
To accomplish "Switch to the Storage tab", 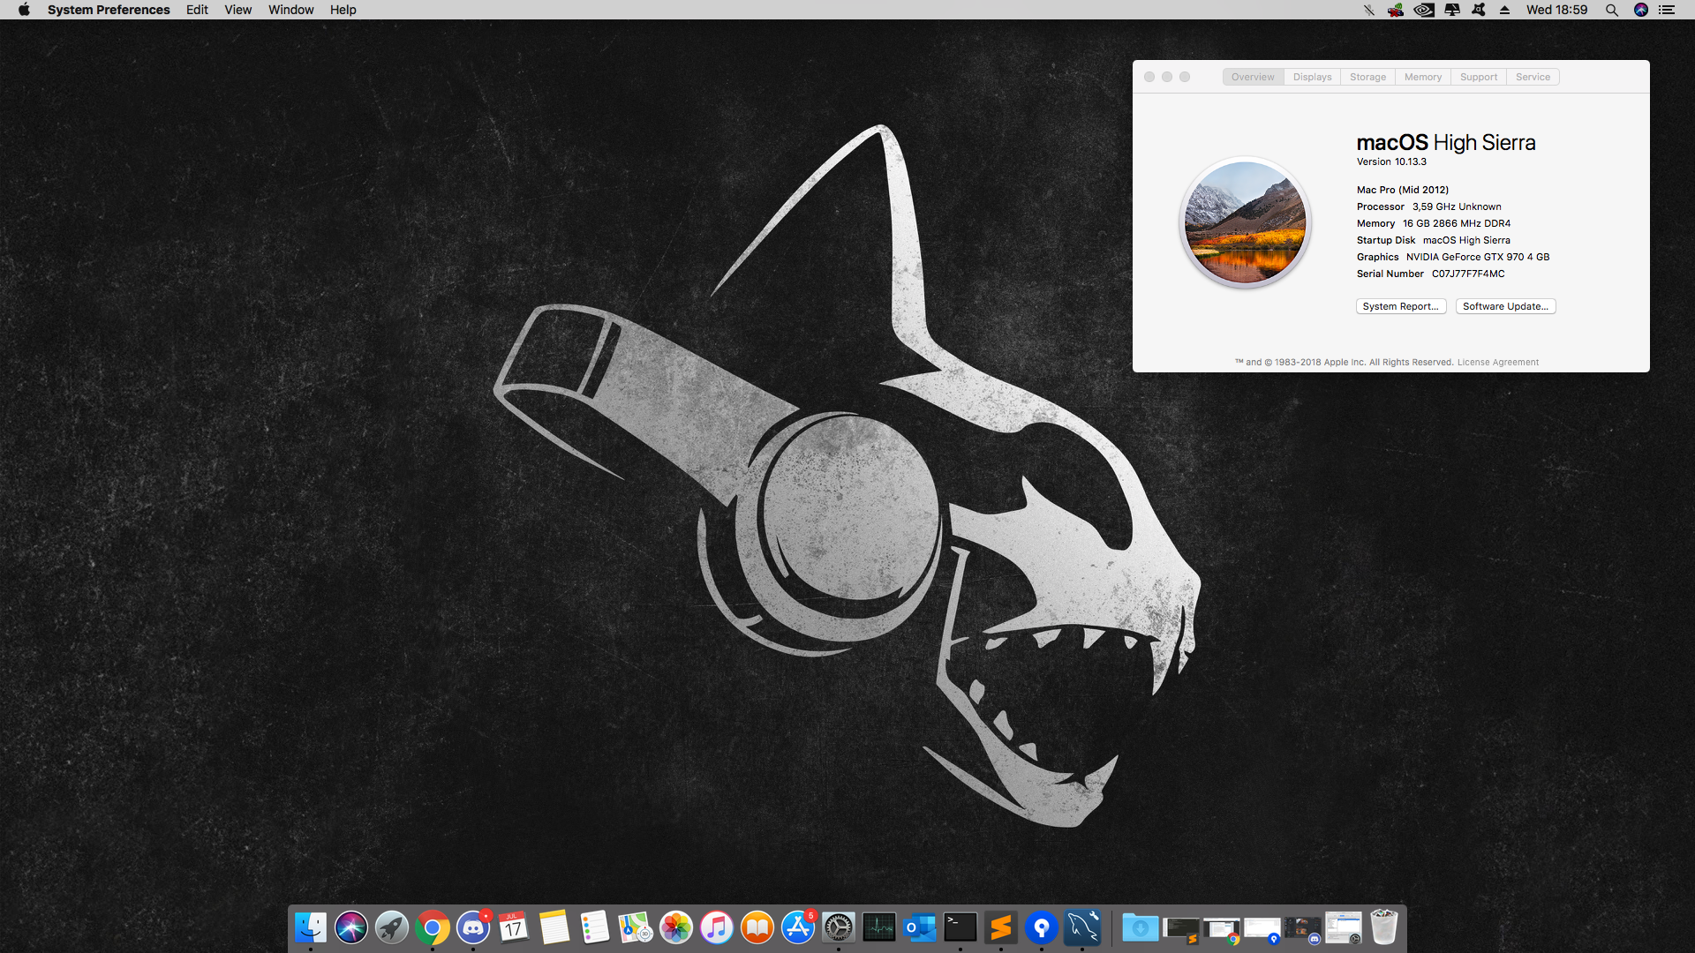I will [1367, 77].
